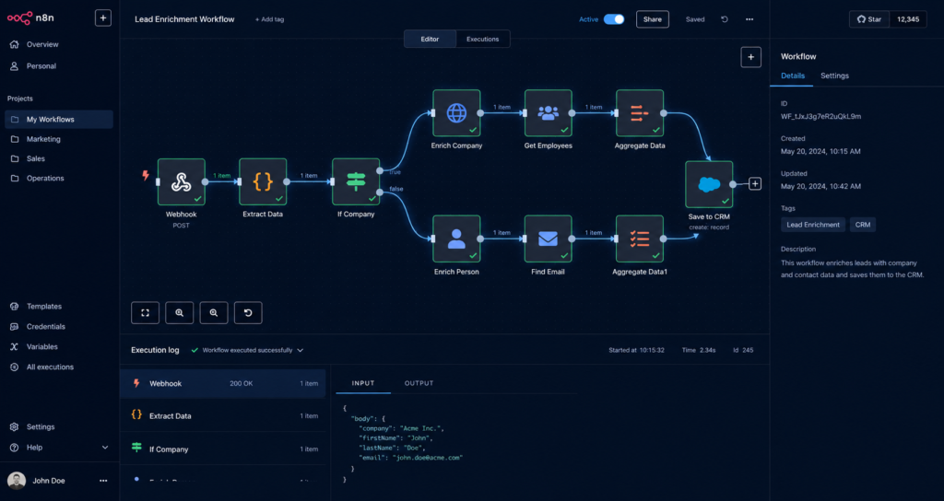Viewport: 944px width, 501px height.
Task: Open the Get Employees node
Action: (548, 113)
